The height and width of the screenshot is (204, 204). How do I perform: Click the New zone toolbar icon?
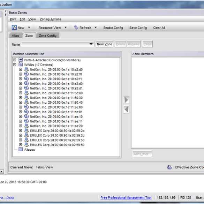pyautogui.click(x=14, y=28)
